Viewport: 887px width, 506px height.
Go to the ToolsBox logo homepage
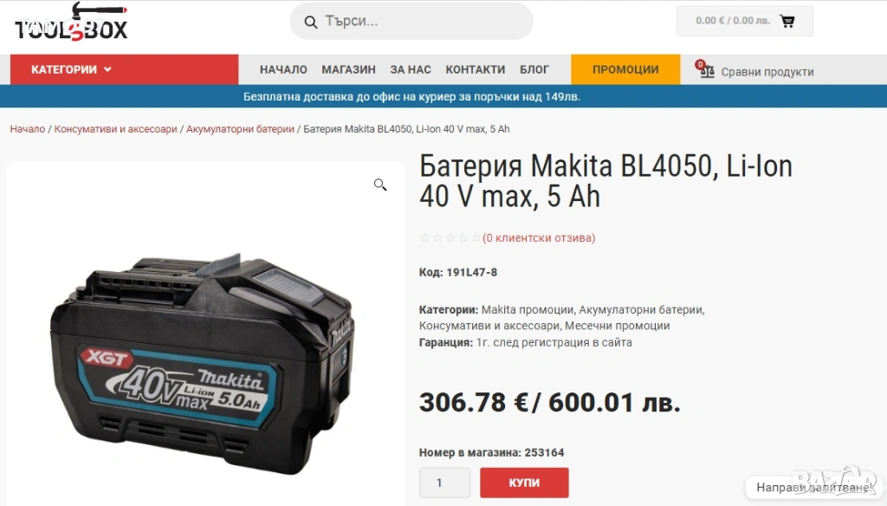[71, 23]
